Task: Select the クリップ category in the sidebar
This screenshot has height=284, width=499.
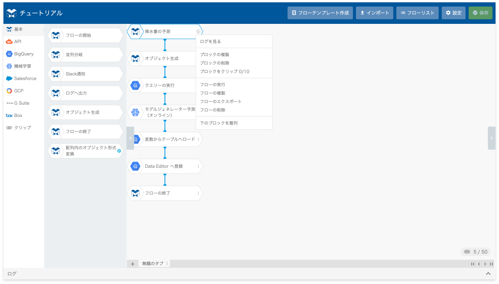Action: pos(24,127)
